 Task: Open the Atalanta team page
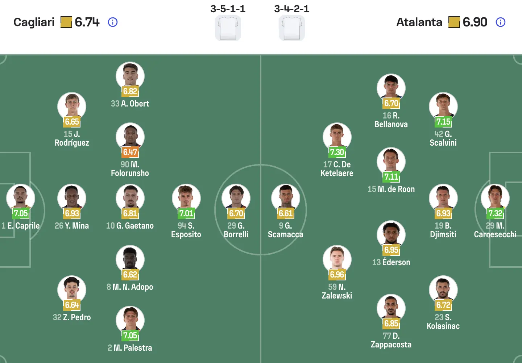[x=419, y=22]
